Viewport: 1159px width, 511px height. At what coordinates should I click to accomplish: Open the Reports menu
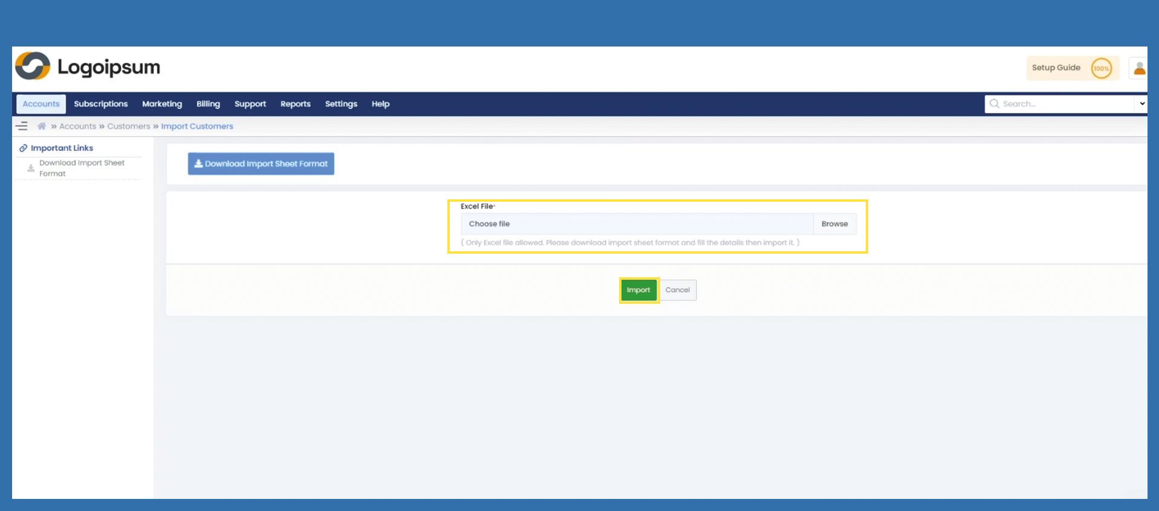[295, 104]
